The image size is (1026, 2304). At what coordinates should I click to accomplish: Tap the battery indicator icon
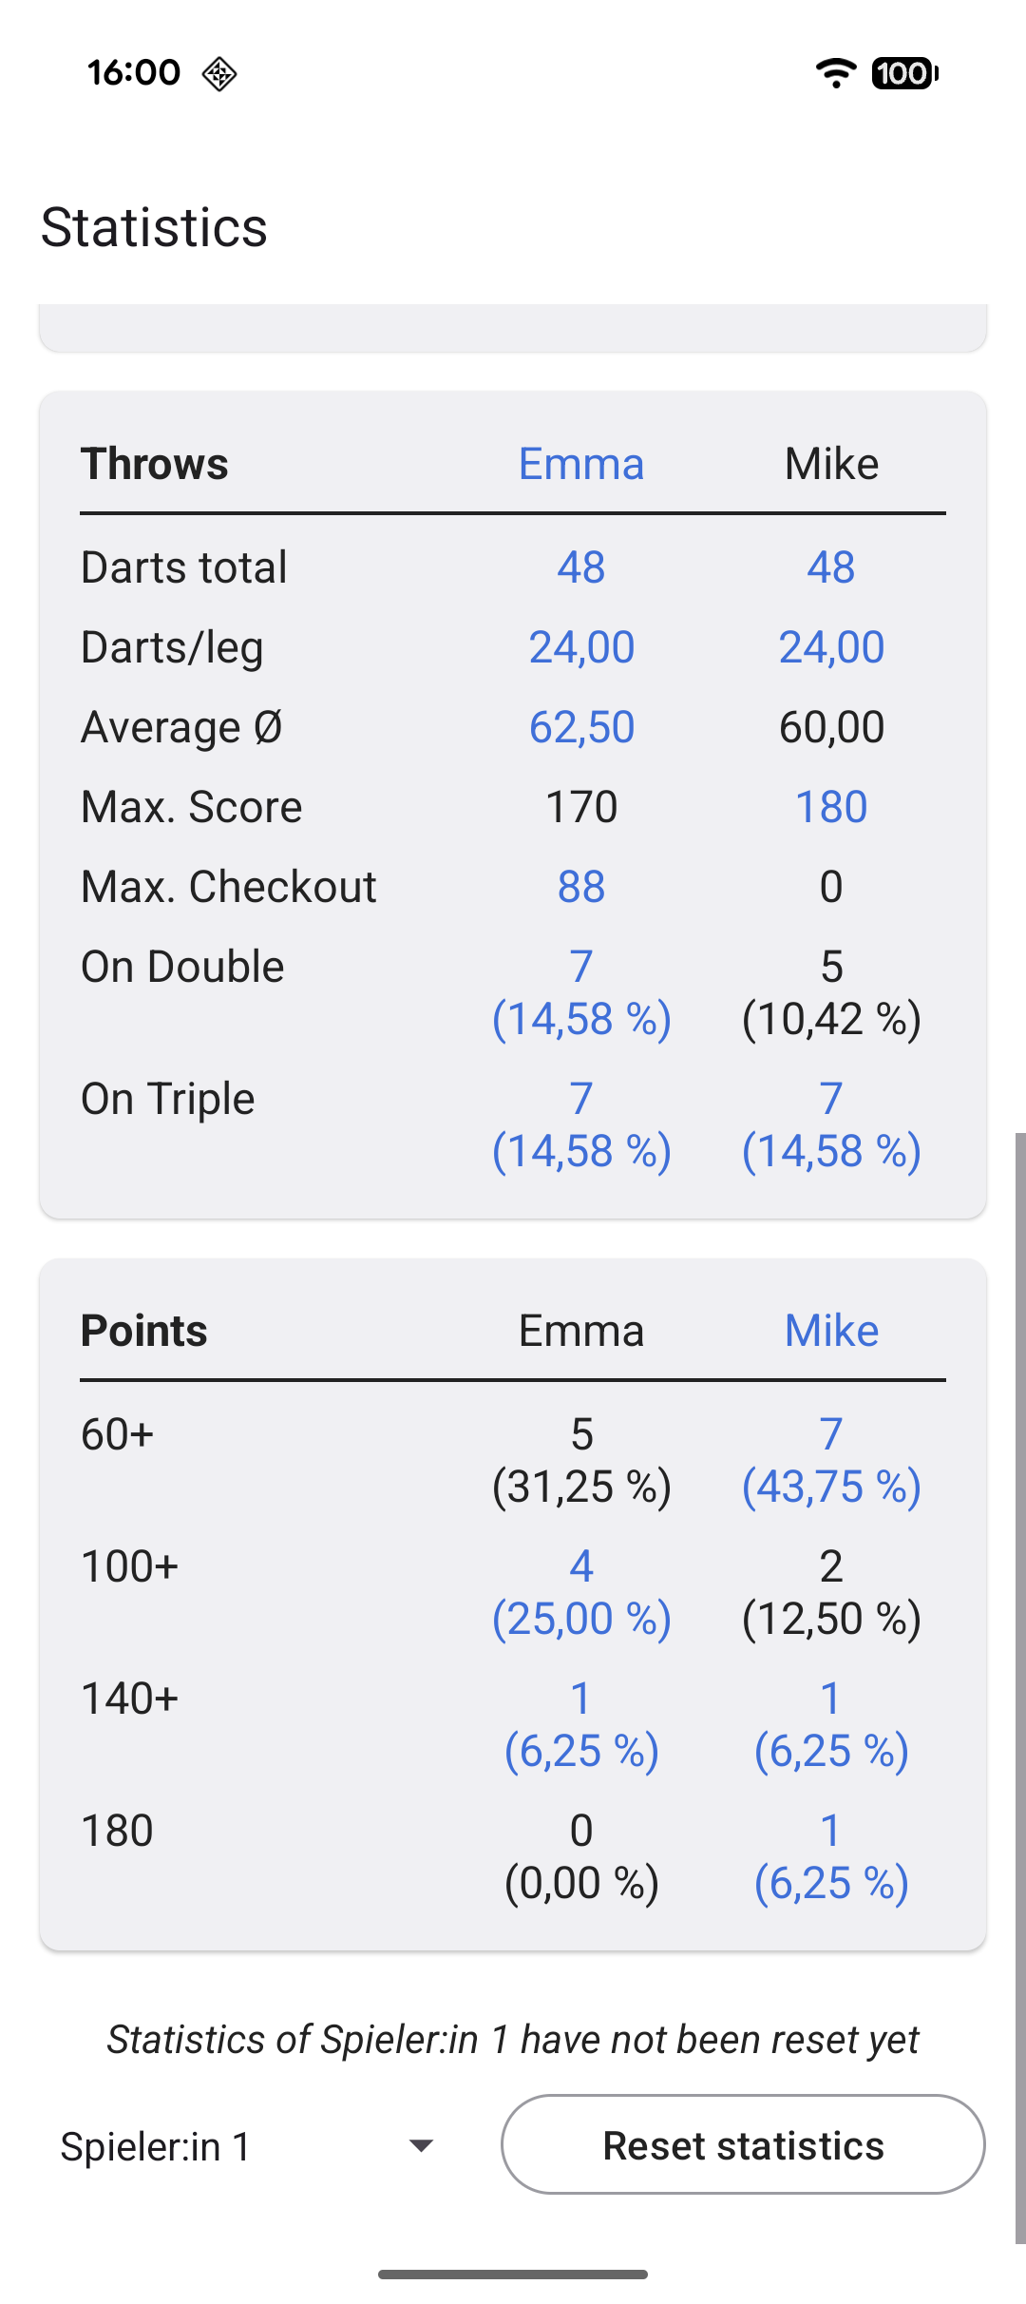904,73
